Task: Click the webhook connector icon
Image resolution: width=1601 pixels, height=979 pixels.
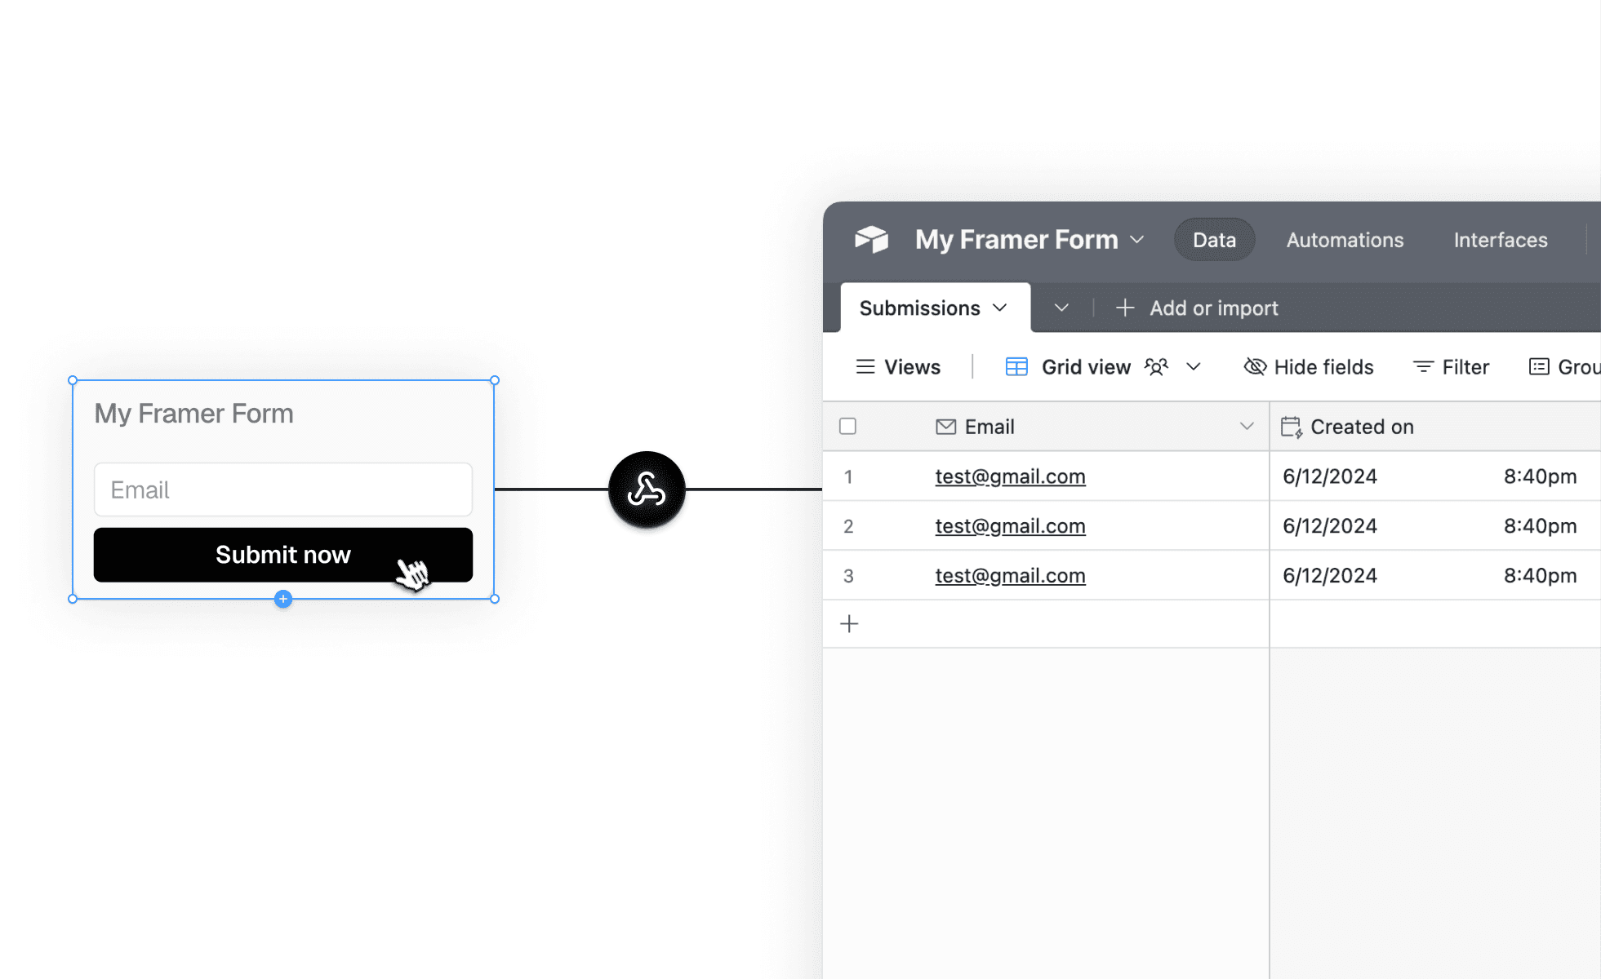Action: [647, 489]
